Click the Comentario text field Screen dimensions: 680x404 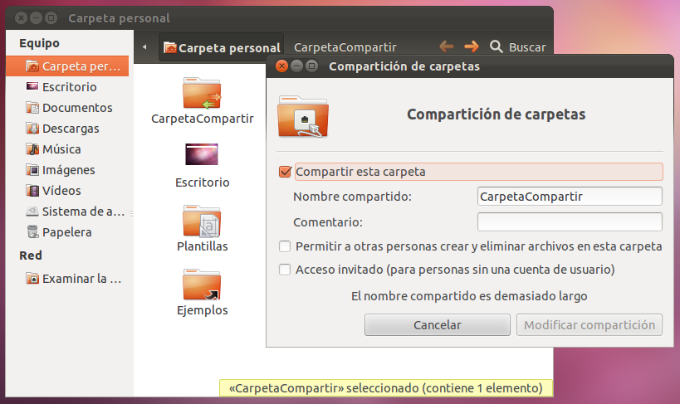click(570, 222)
